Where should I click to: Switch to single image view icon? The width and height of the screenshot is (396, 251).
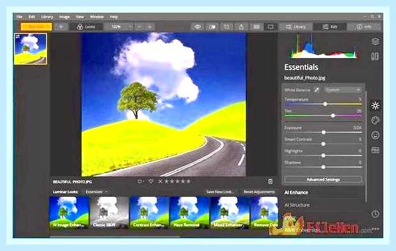tap(270, 27)
